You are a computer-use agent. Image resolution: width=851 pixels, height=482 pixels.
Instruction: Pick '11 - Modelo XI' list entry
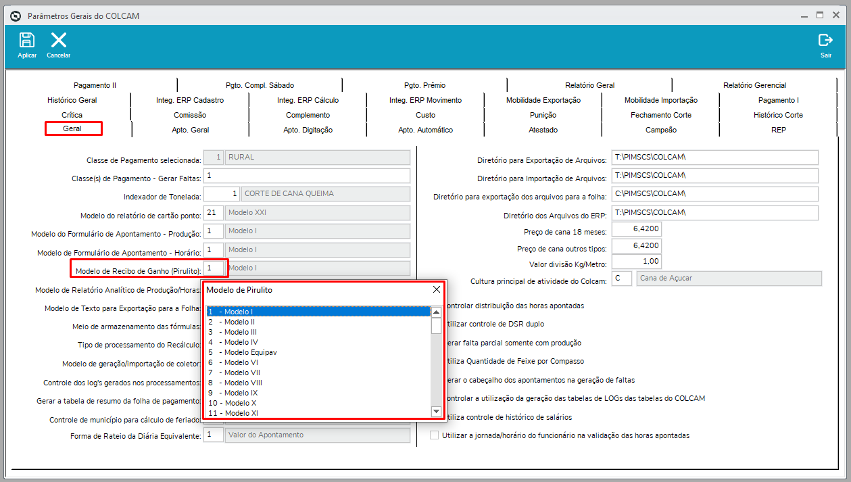[x=318, y=413]
